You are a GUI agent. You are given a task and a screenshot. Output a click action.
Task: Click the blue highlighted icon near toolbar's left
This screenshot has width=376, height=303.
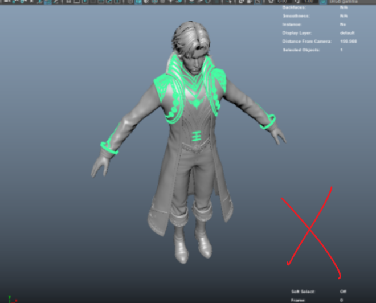(48, 2)
